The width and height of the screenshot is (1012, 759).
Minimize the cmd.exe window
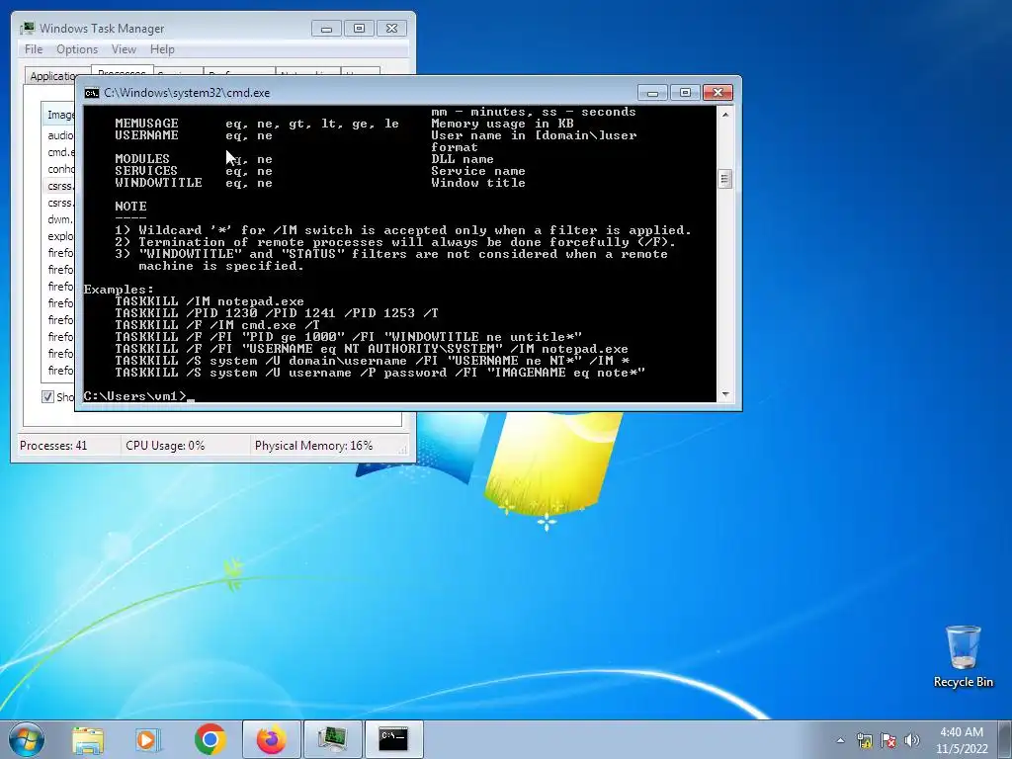coord(652,93)
